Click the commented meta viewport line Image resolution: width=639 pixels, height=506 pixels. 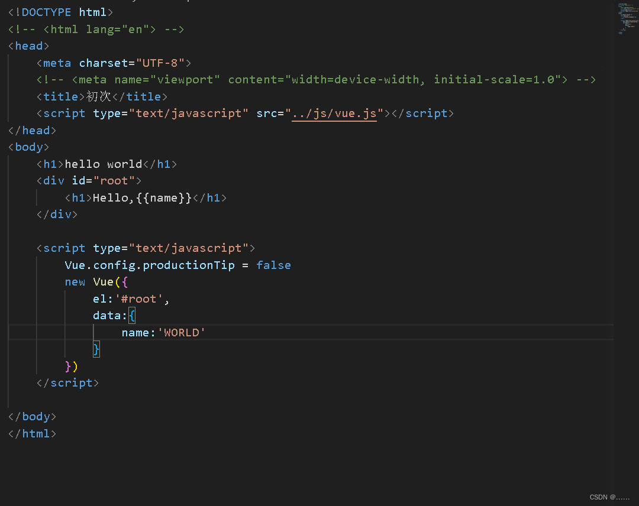[316, 80]
